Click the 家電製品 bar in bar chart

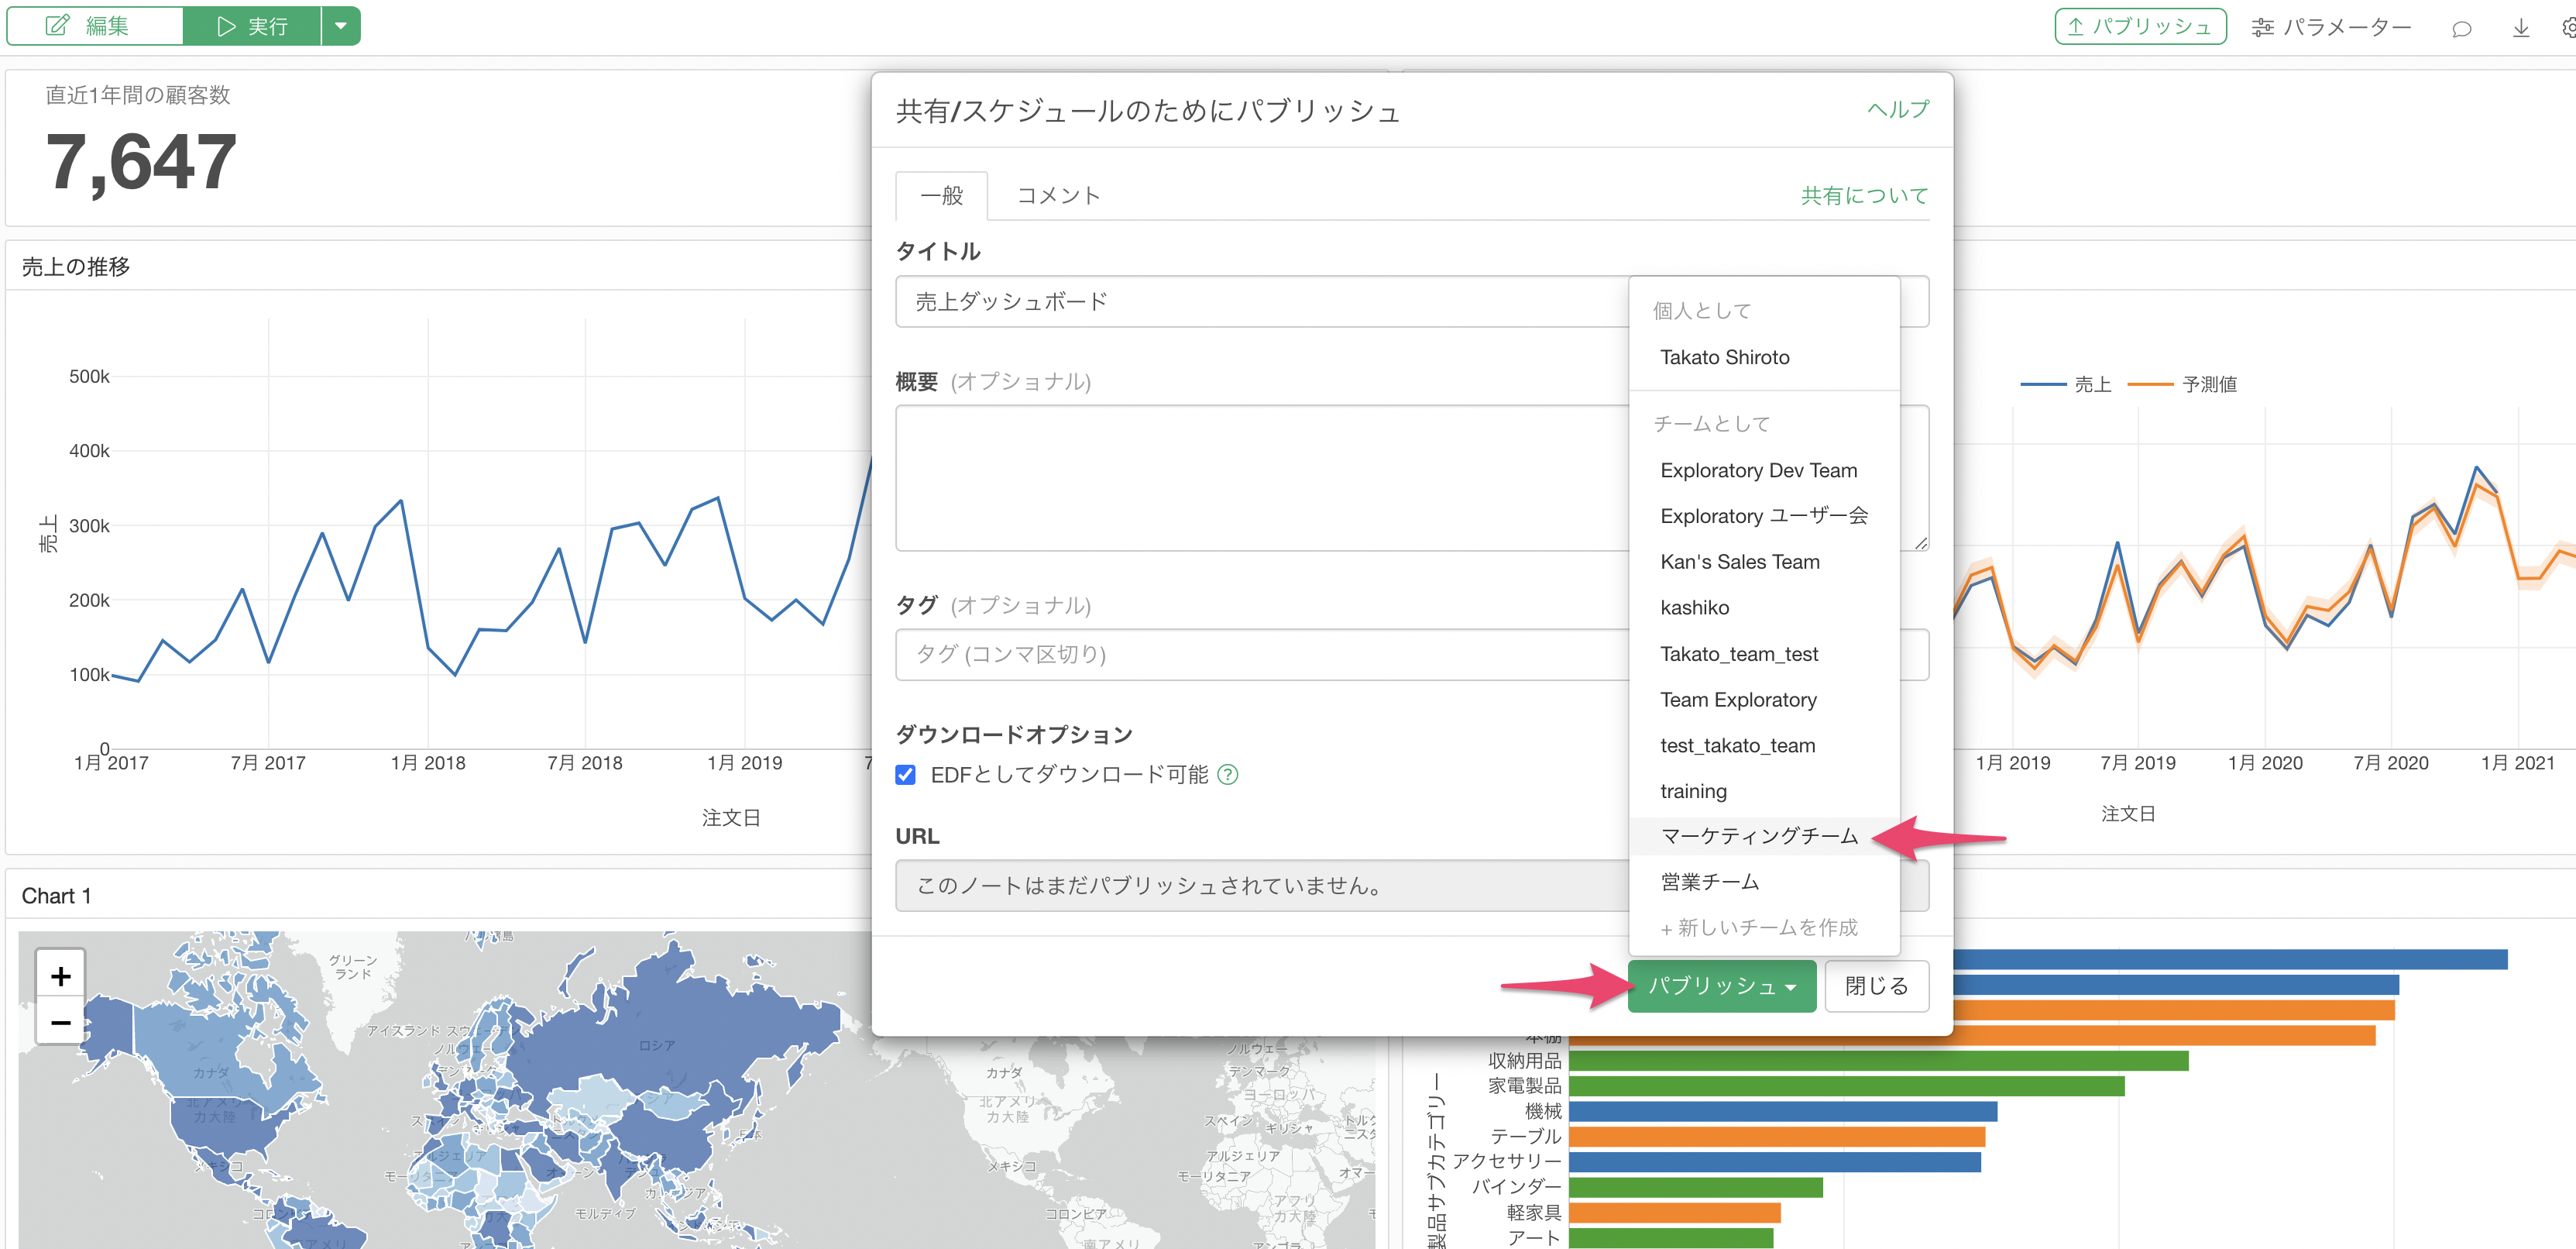(1847, 1086)
